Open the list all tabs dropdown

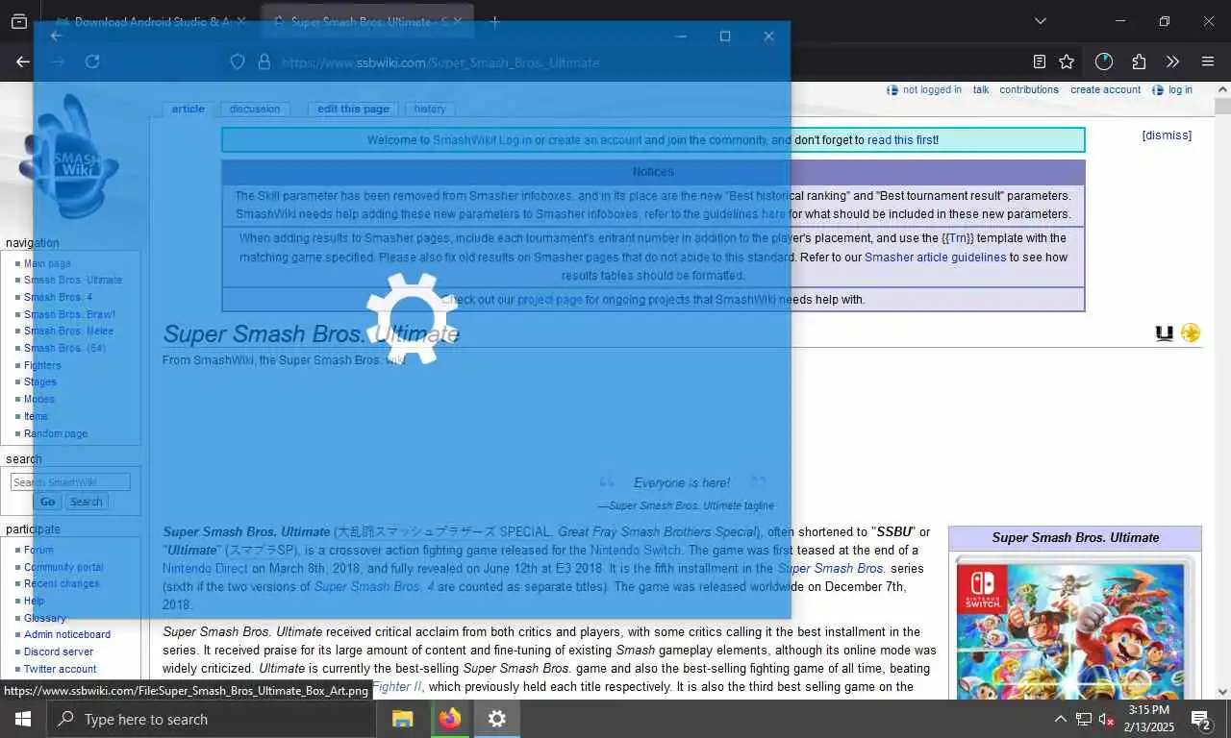click(x=1040, y=21)
